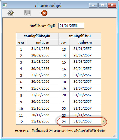Maximize the กำหนดรอบบัญชี window
Screen dimensions: 119x140
103,5
